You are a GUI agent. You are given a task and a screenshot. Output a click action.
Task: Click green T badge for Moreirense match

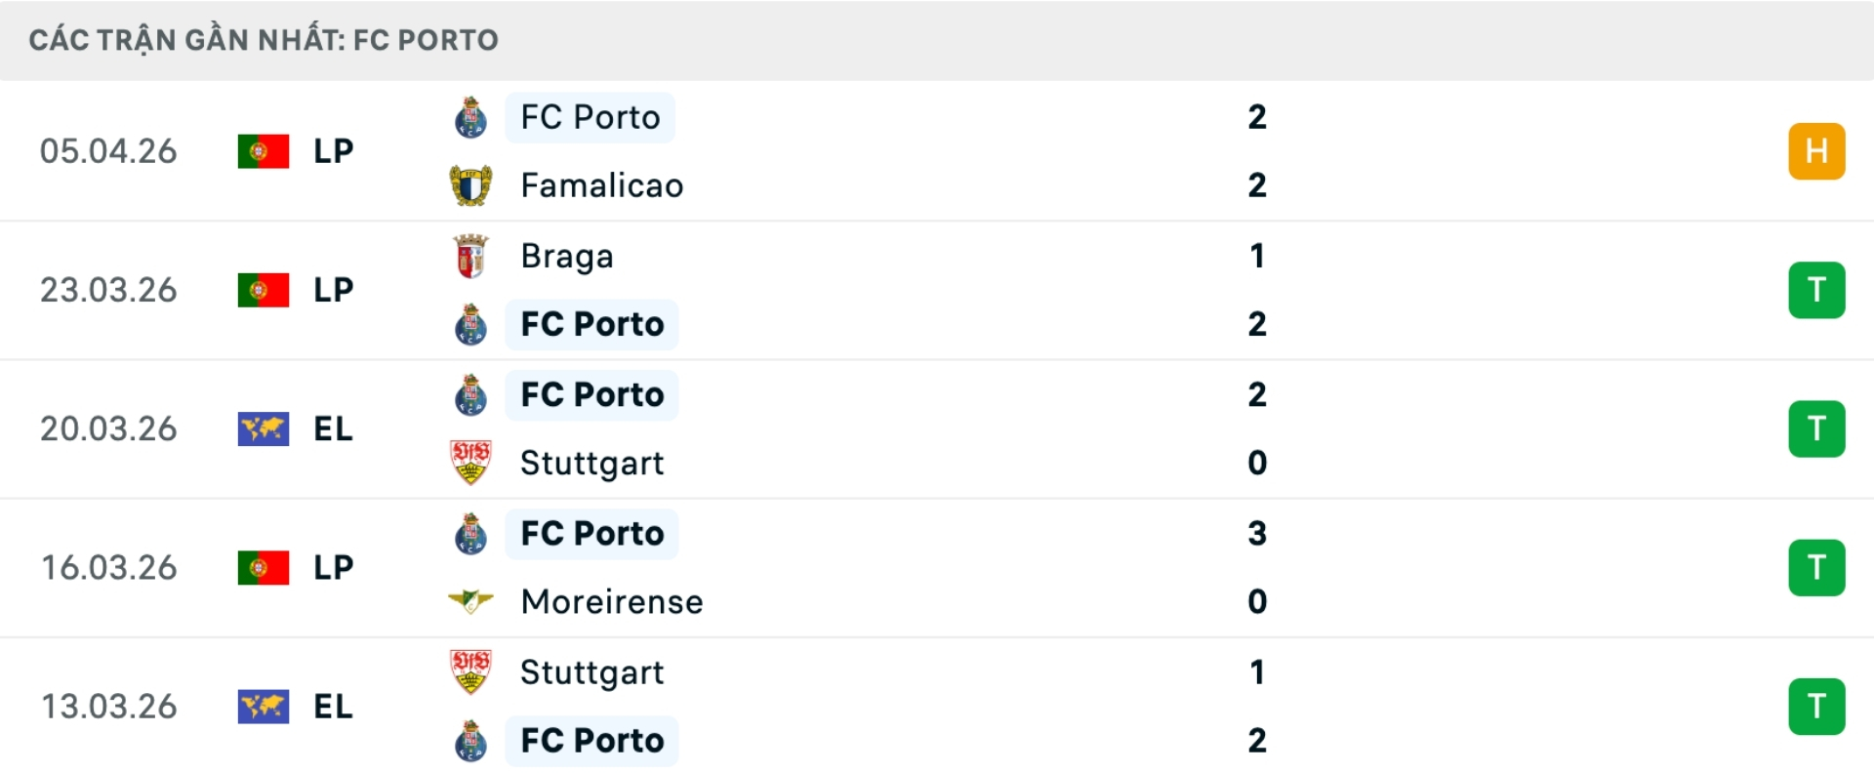click(1816, 567)
